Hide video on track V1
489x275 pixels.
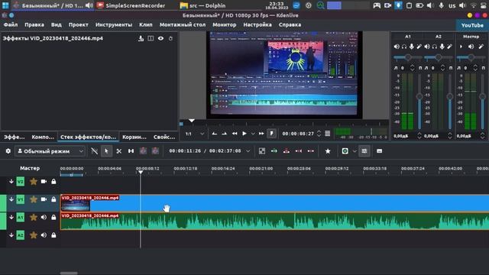click(x=44, y=199)
